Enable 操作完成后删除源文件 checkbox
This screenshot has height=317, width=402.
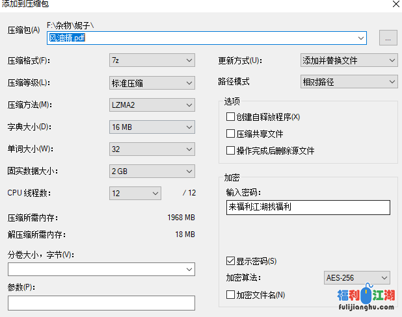click(x=230, y=151)
